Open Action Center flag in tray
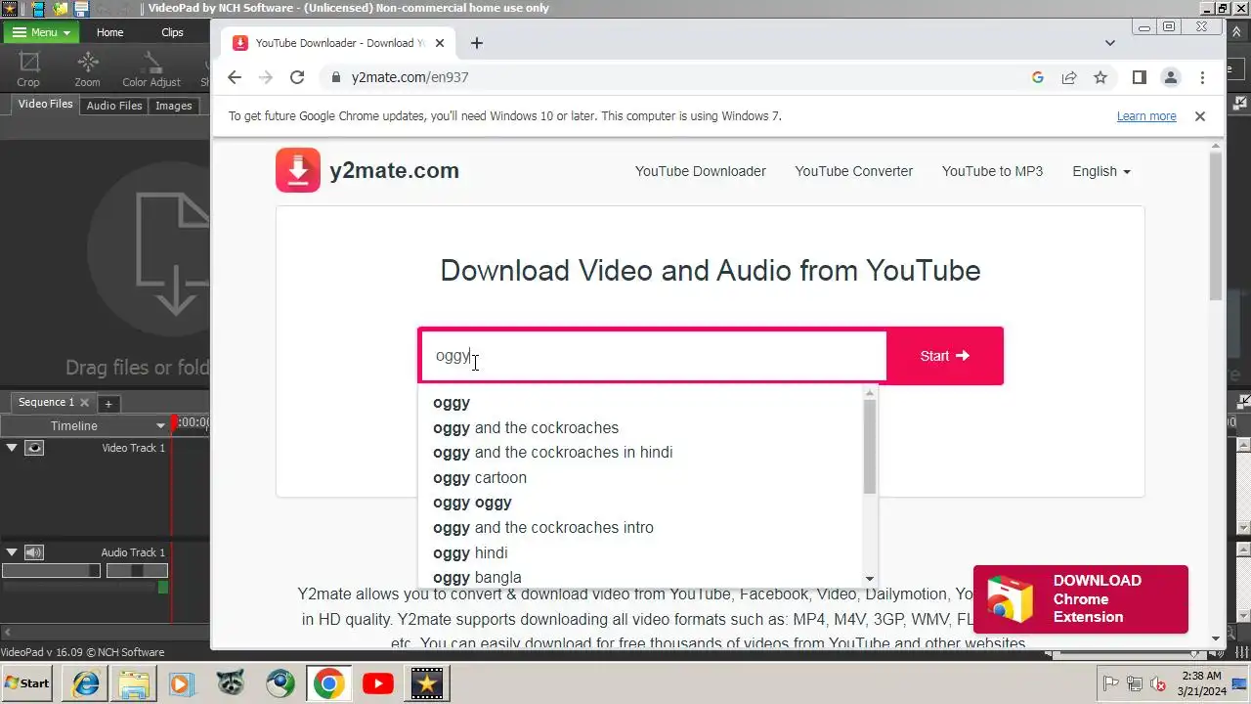Image resolution: width=1251 pixels, height=704 pixels. pos(1110,683)
